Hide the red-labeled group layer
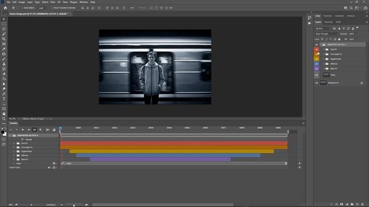 317,49
